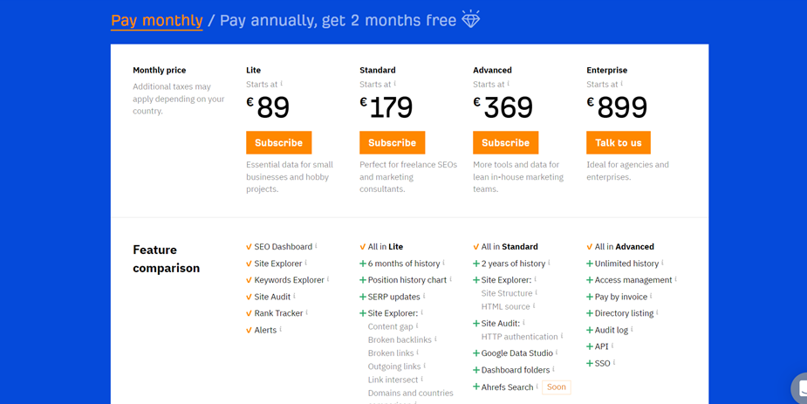Select the Pay monthly tab
807x404 pixels.
[157, 21]
